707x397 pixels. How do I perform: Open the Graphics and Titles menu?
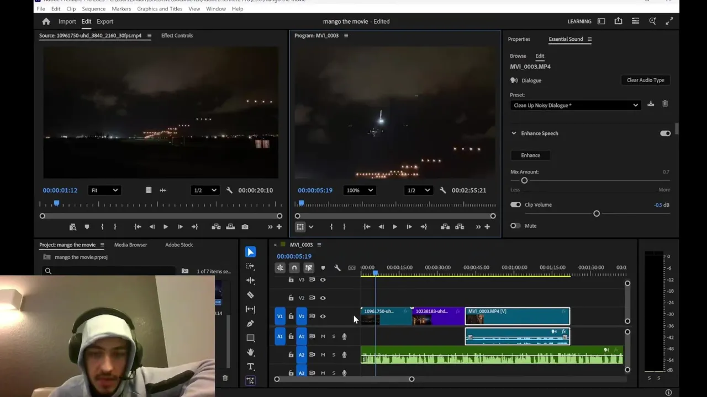pos(160,9)
